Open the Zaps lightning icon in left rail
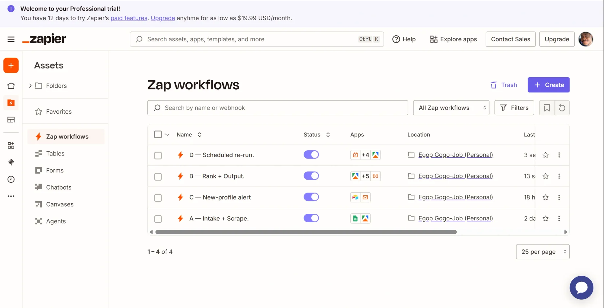The height and width of the screenshot is (308, 604). [x=11, y=103]
